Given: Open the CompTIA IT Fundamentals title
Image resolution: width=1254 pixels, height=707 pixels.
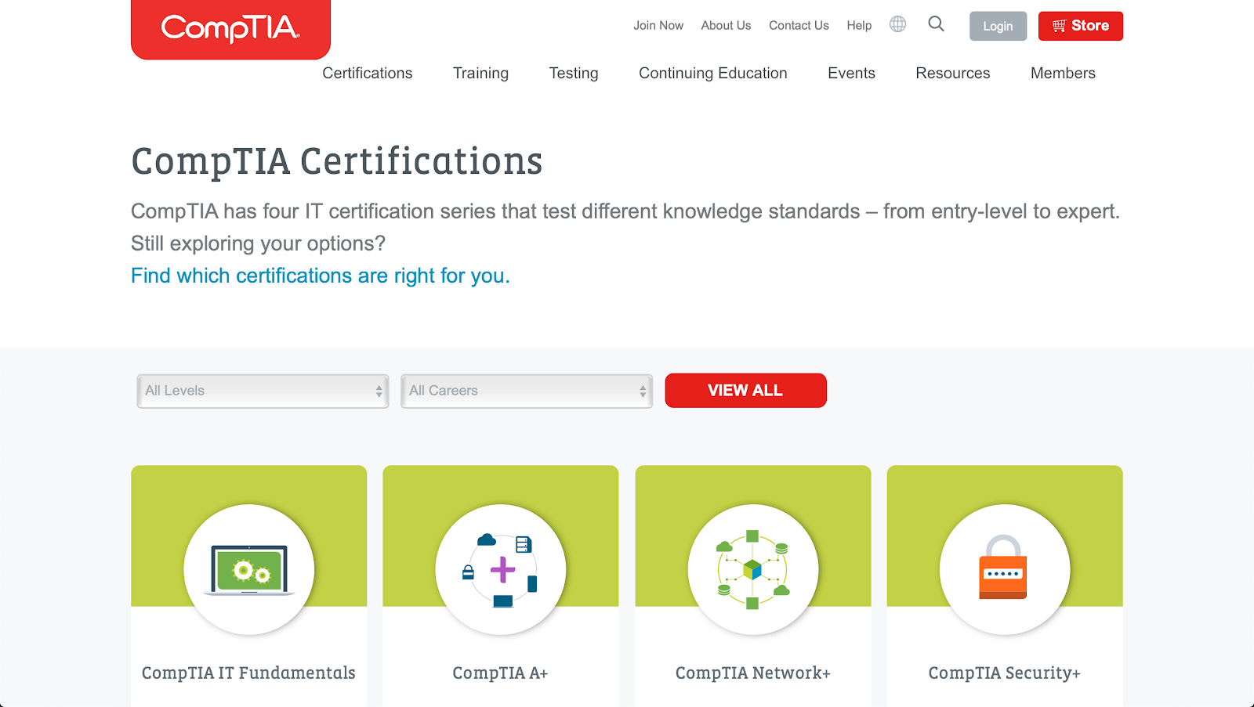Looking at the screenshot, I should 248,673.
